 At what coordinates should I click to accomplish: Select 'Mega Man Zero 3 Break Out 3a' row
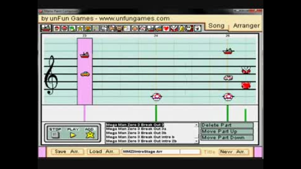pyautogui.click(x=150, y=129)
